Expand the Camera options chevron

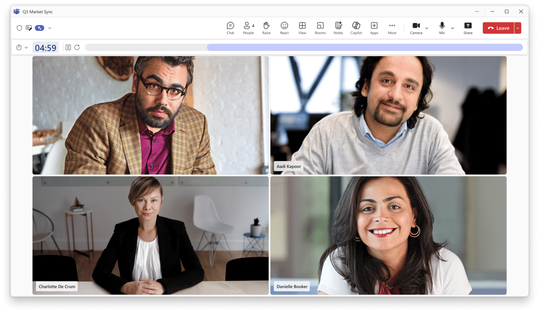coord(427,28)
